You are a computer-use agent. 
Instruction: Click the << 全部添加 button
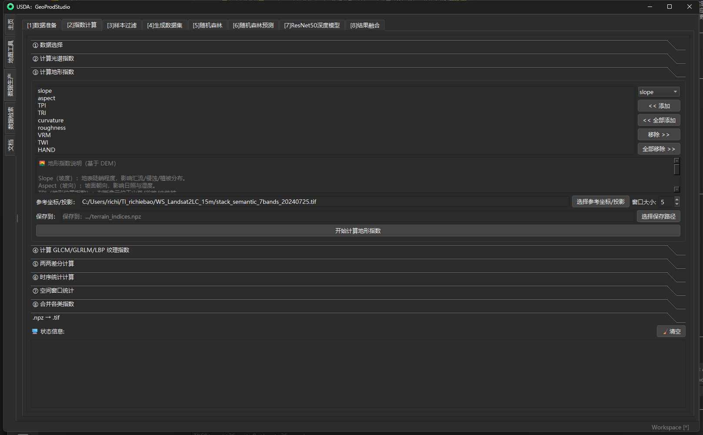[659, 120]
